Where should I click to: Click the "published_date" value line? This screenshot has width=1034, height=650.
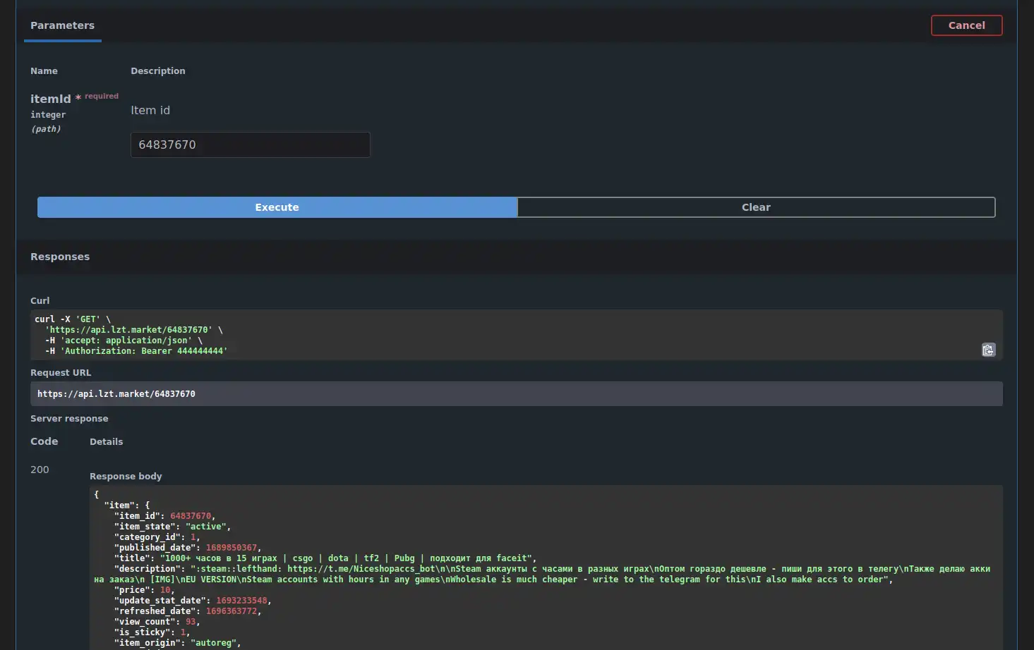pyautogui.click(x=188, y=548)
